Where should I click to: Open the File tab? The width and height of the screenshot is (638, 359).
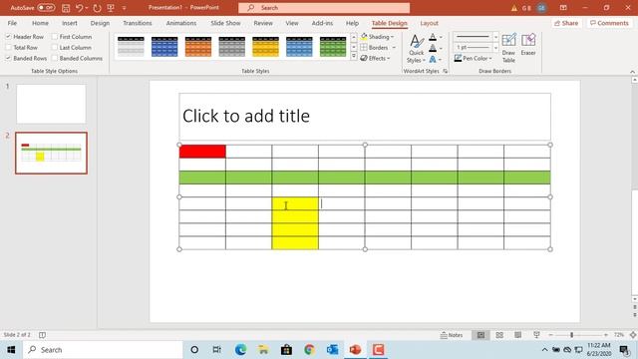[12, 23]
